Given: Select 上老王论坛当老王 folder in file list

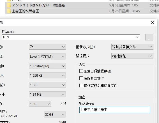Looking at the screenshot, I should (x=26, y=11).
